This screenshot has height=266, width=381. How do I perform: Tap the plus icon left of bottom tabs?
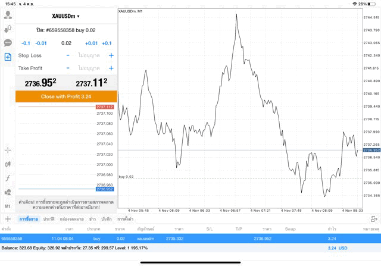tap(8, 220)
